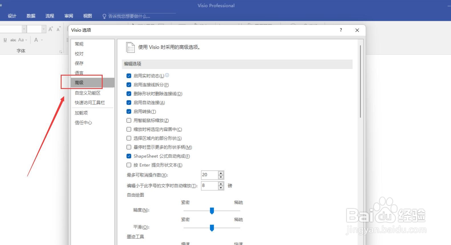The width and height of the screenshot is (451, 245).
Task: Toggle strikethrough (abc) formatting icon
Action: (x=13, y=40)
